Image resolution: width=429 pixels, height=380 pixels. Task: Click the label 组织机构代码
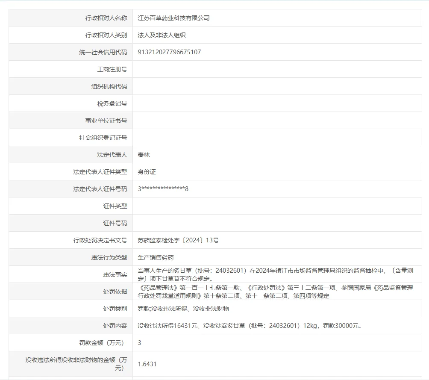tap(109, 86)
